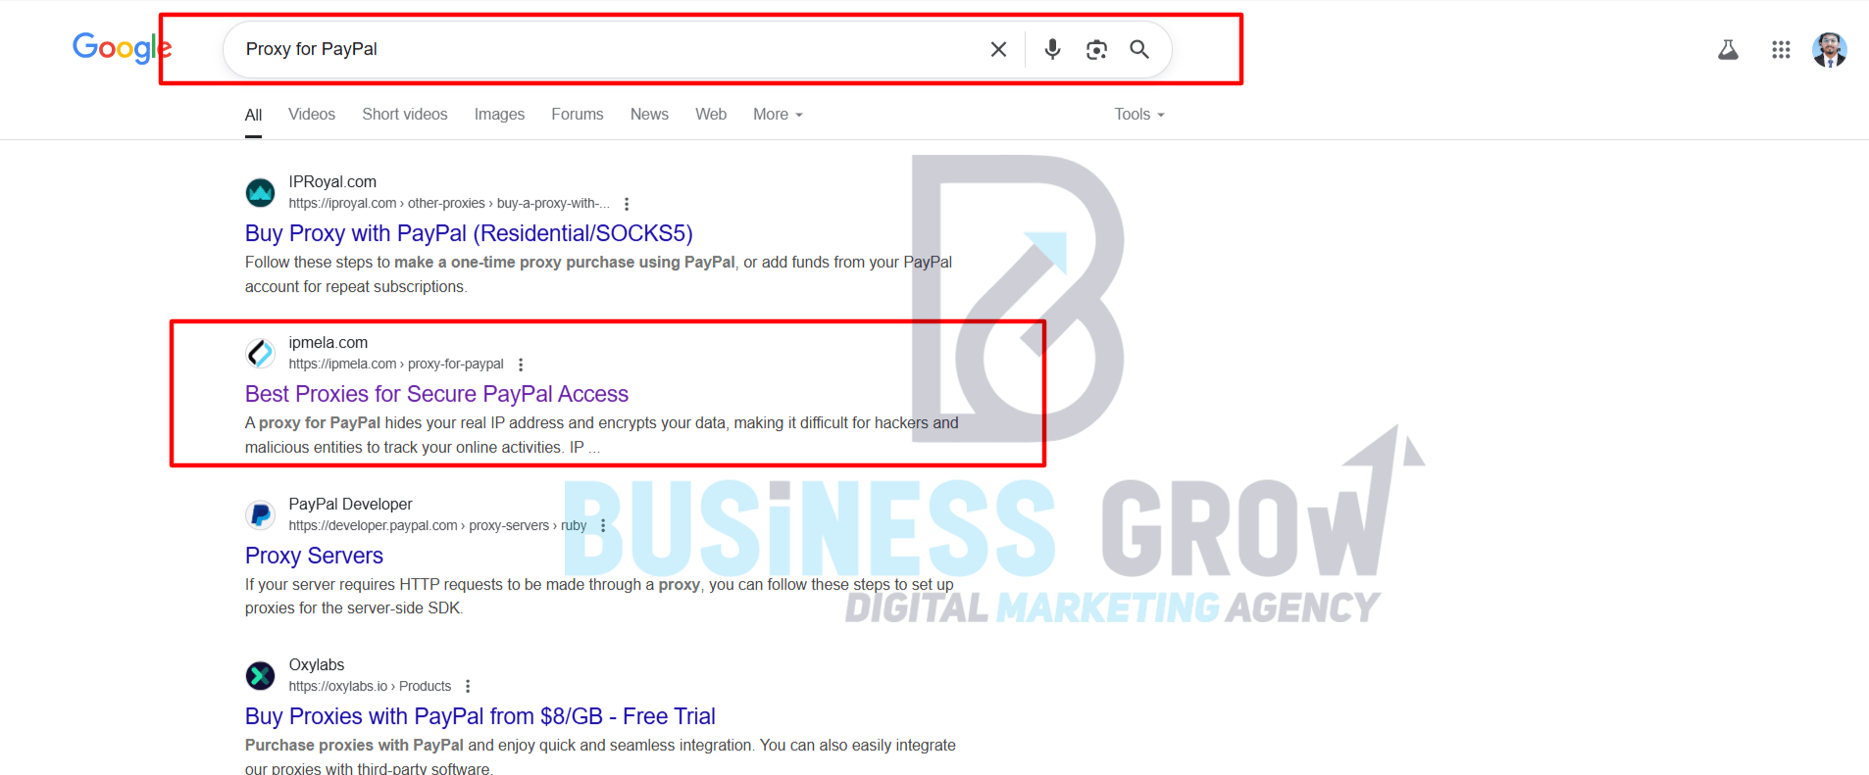Viewport: 1869px width, 775px height.
Task: Click the developer.paypal.com breadcrumb URL
Action: click(x=437, y=526)
